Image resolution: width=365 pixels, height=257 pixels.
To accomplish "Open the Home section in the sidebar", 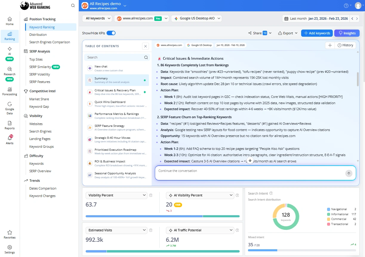I will (x=10, y=21).
